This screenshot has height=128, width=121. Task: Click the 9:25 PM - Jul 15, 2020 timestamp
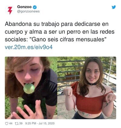click(40, 123)
